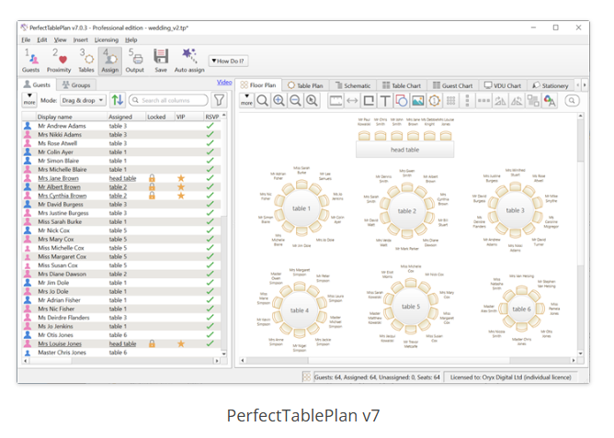
Task: Click the 3x3 grid icon in the floor plan toolbar
Action: pos(450,101)
